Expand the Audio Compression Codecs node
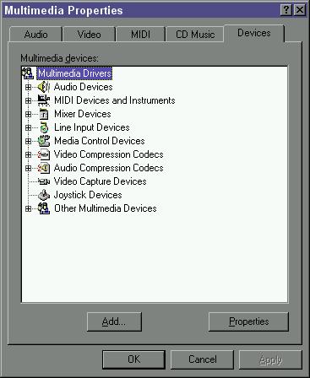The image size is (310, 378). point(28,168)
